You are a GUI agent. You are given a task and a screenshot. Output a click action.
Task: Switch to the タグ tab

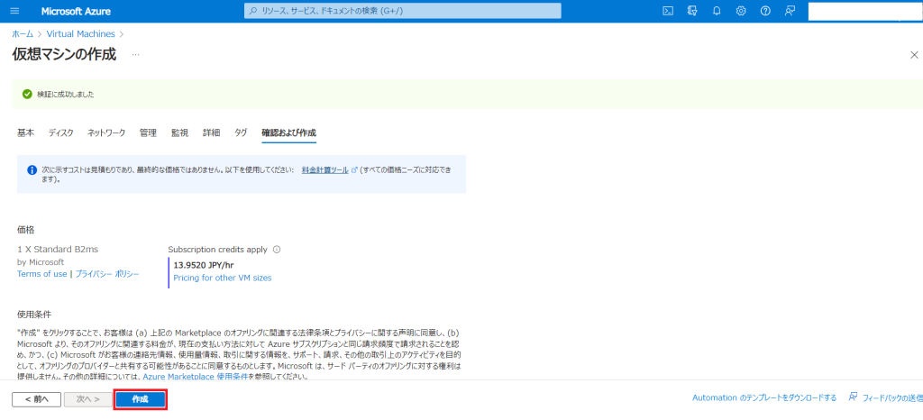(241, 133)
